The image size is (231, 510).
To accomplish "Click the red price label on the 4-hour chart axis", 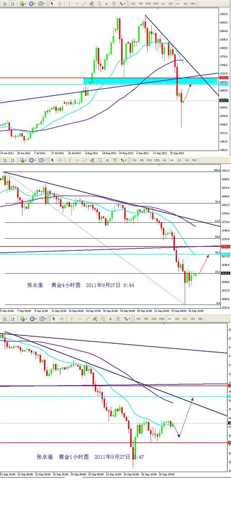I will (x=225, y=247).
